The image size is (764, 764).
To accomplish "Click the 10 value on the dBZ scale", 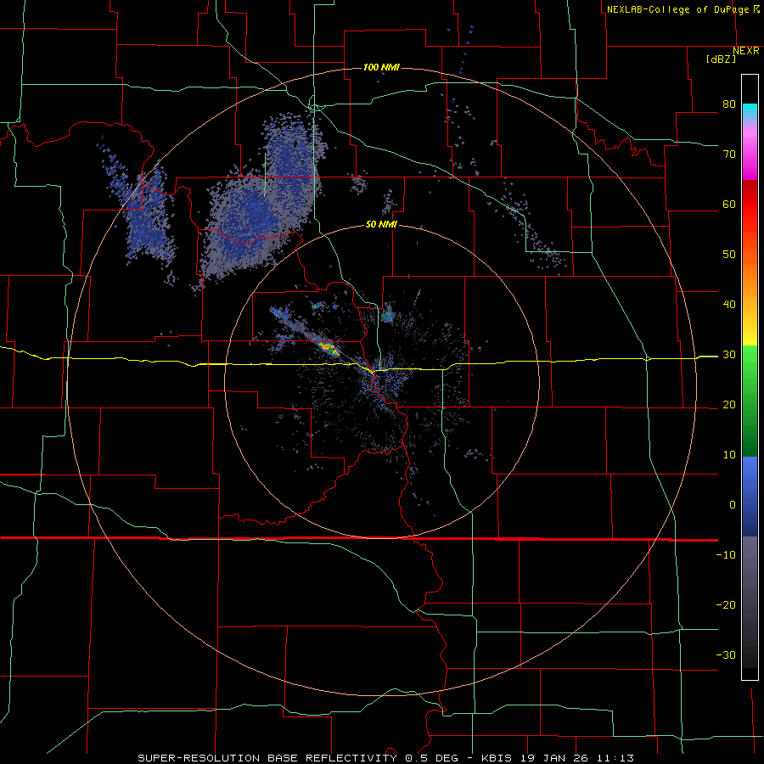I will (729, 455).
